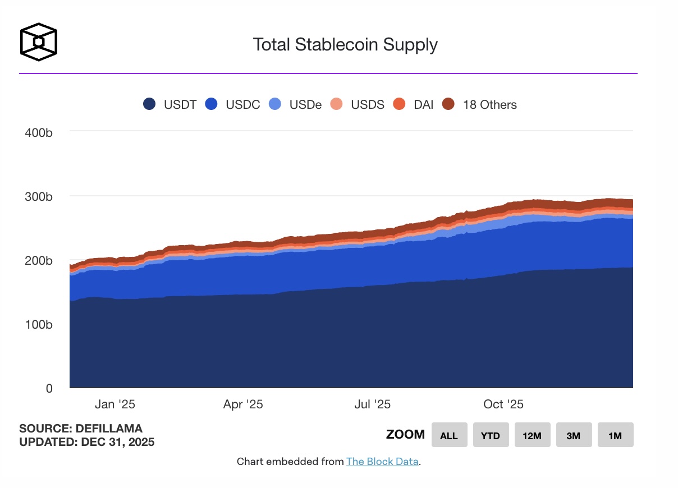Toggle USDC series legend marker
Image resolution: width=678 pixels, height=488 pixels.
pos(211,104)
